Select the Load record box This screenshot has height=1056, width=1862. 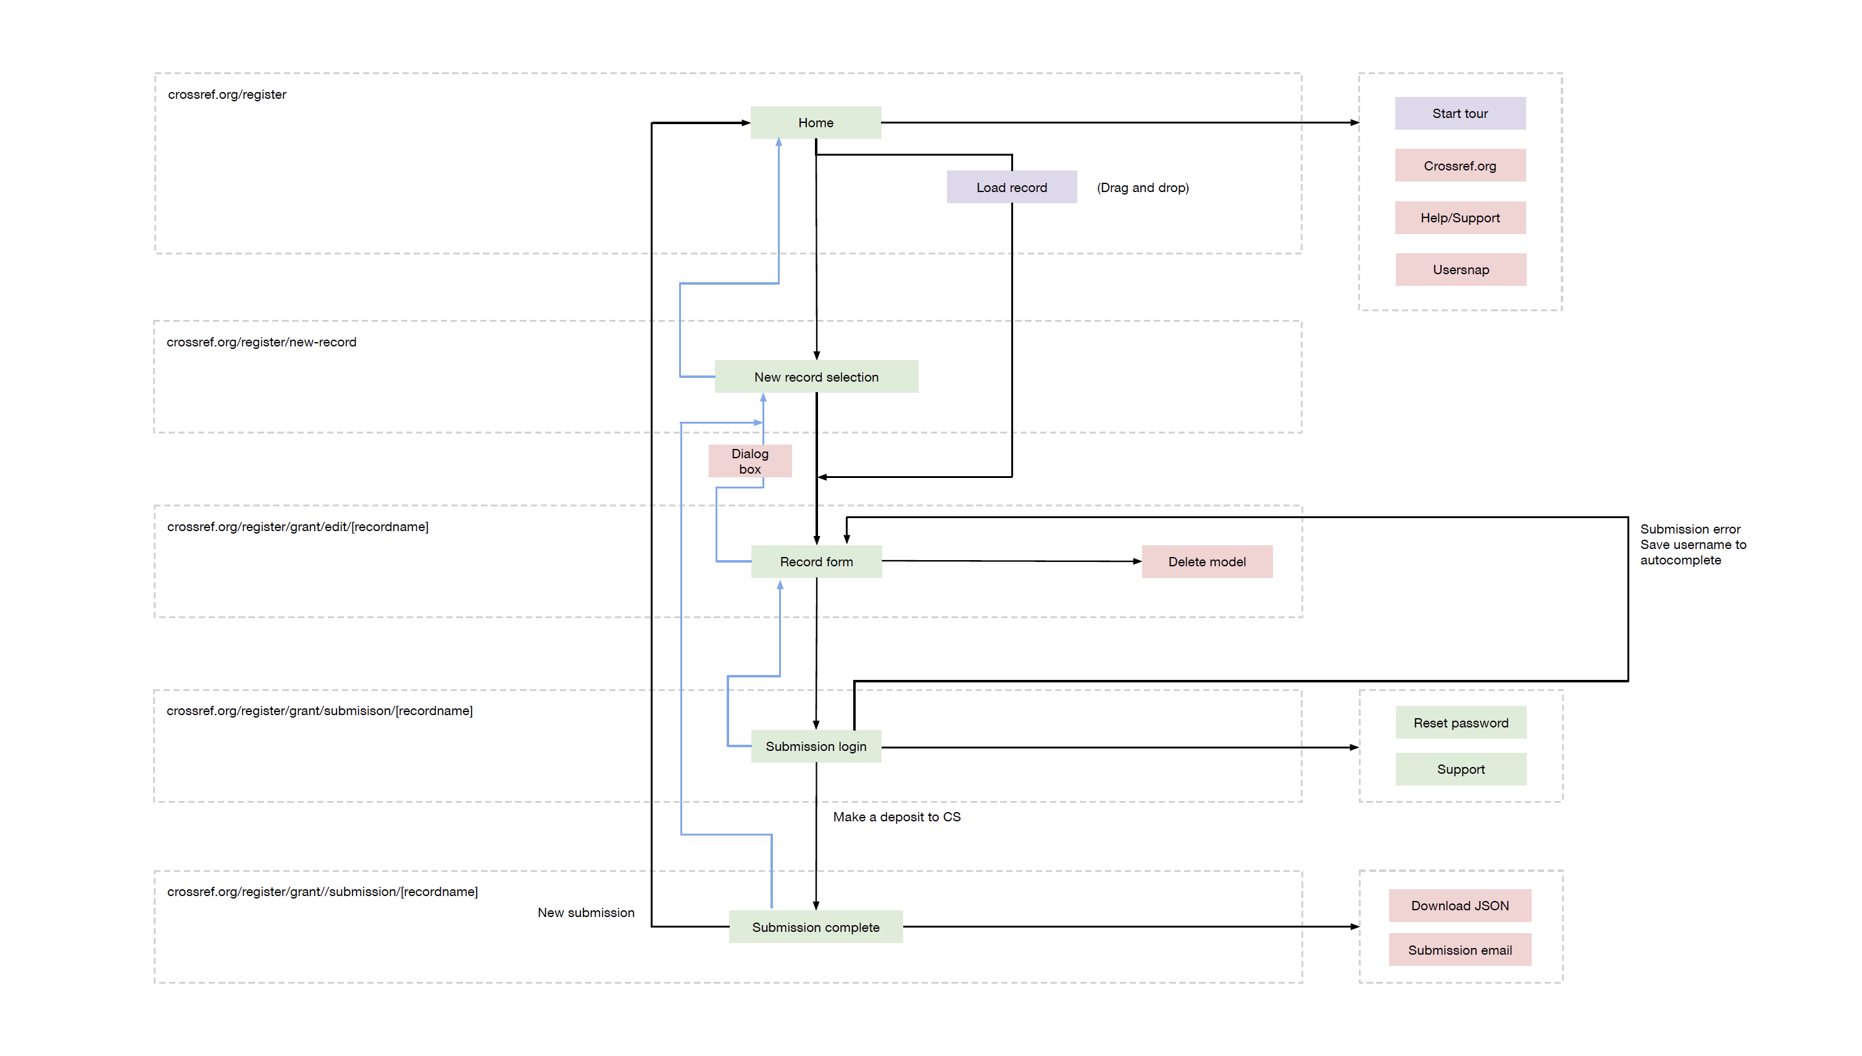1011,187
